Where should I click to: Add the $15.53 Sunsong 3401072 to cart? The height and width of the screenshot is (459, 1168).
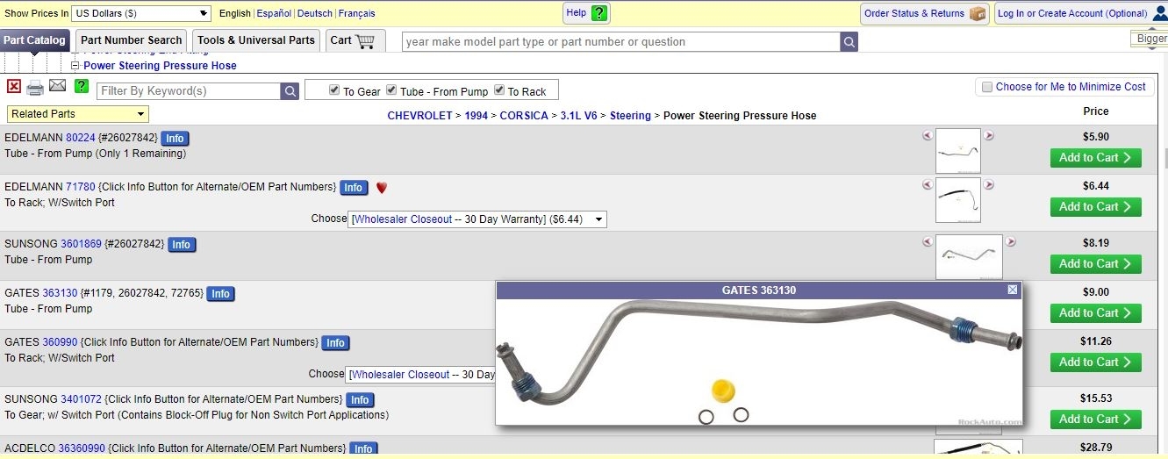tap(1095, 420)
